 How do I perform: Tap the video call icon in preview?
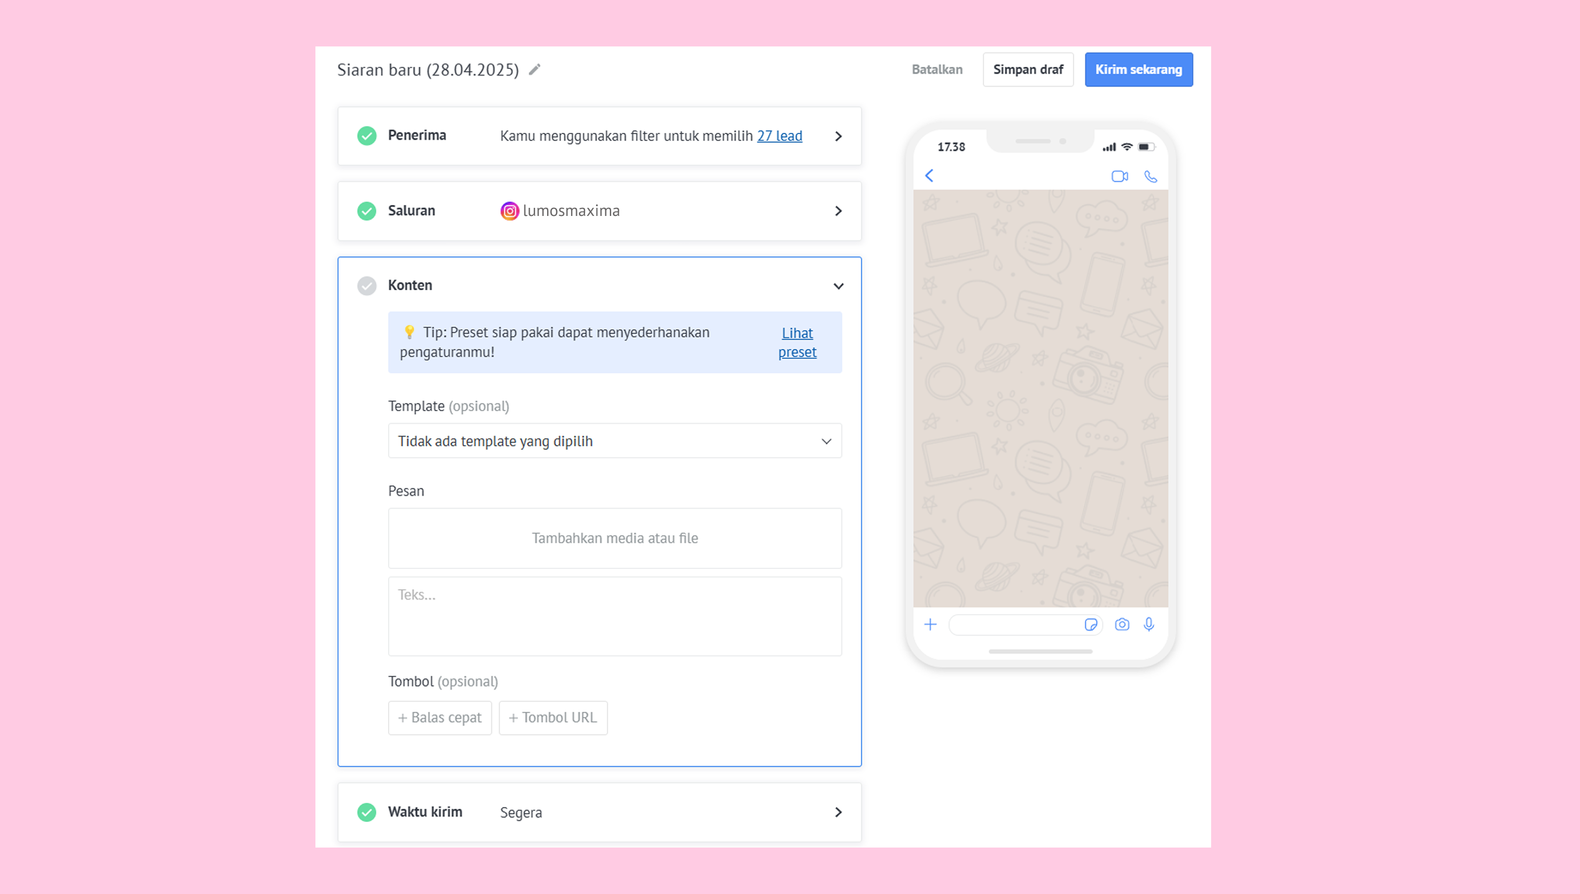click(1119, 176)
